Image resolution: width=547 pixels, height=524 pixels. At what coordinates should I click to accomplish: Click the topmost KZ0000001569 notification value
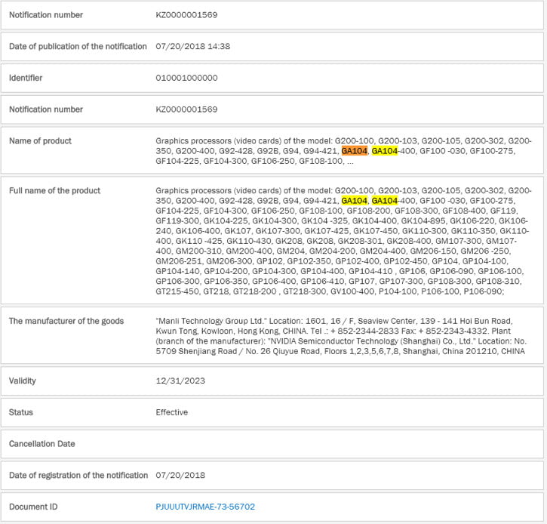coord(186,15)
